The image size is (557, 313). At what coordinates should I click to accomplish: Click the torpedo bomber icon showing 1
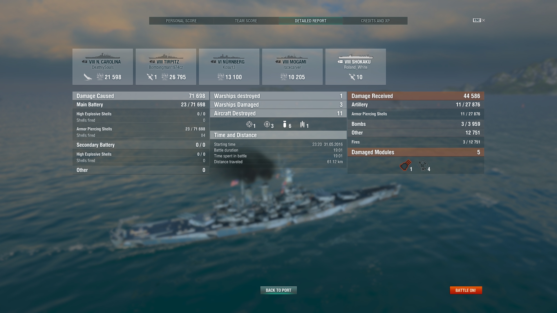pyautogui.click(x=303, y=124)
